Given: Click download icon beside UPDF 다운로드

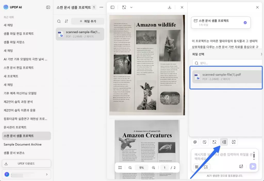Looking at the screenshot, I should pos(6,163).
